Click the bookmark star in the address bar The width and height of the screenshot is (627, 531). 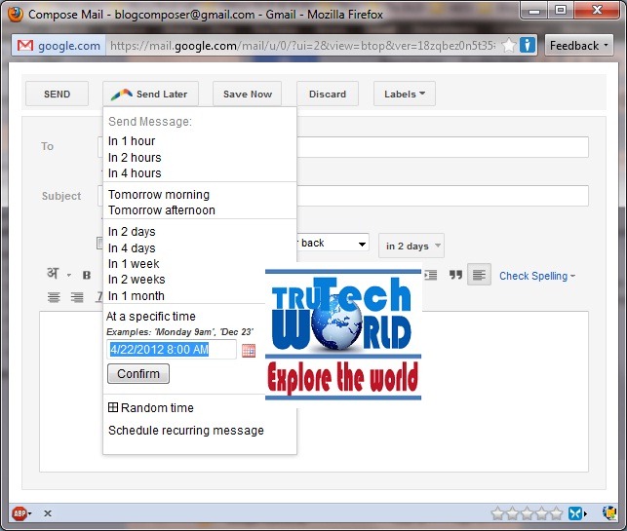tap(509, 45)
